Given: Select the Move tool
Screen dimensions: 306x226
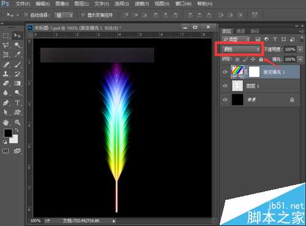Looking at the screenshot, I should click(x=17, y=36).
